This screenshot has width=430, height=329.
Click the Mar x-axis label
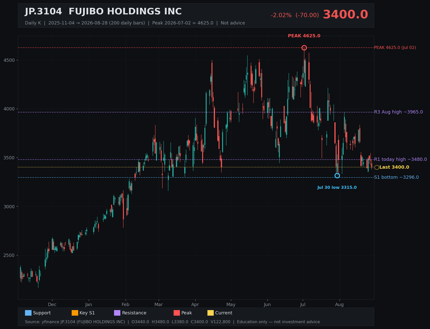click(x=159, y=305)
